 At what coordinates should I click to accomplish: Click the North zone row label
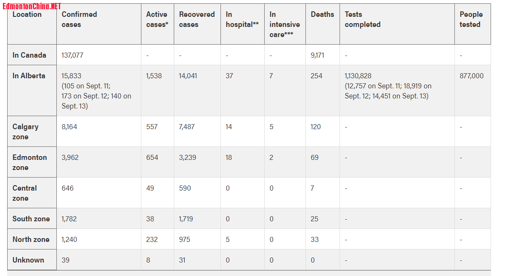(31, 239)
